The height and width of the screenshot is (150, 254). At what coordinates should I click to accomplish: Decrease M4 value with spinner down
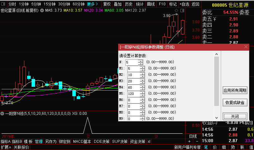pyautogui.click(x=142, y=89)
